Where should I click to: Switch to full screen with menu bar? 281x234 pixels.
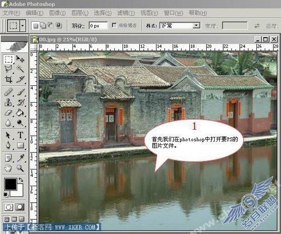[14, 219]
